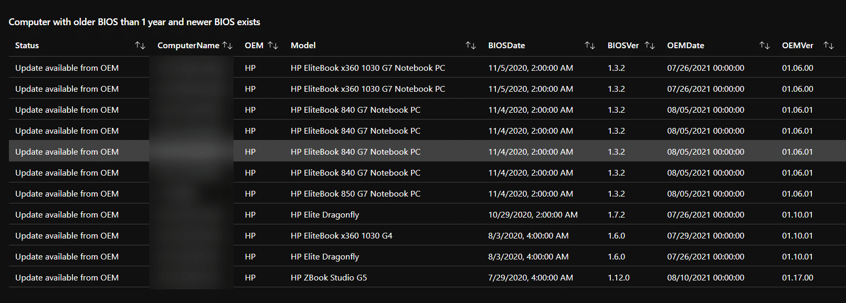Click the Model column sort arrows

pyautogui.click(x=471, y=46)
